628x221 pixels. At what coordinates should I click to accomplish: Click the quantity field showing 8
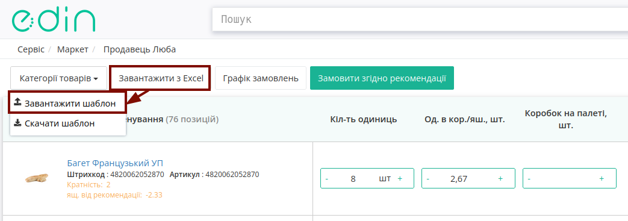coord(353,179)
